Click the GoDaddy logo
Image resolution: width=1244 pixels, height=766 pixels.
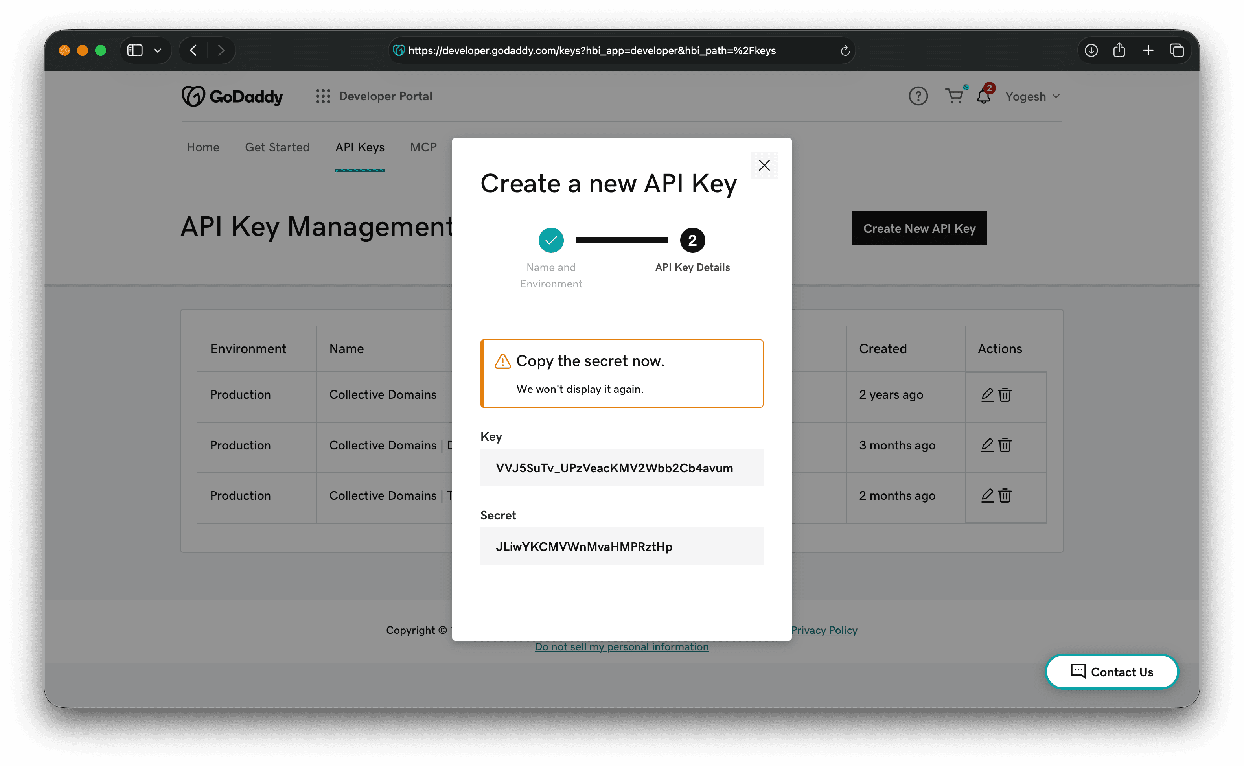(x=232, y=96)
